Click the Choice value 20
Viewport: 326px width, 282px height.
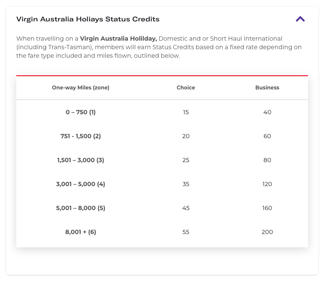pyautogui.click(x=186, y=136)
